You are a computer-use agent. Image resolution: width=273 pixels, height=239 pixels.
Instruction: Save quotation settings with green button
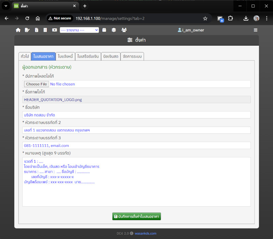pyautogui.click(x=136, y=217)
